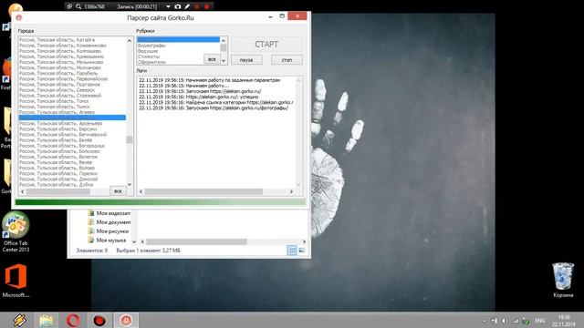Click Логи horizontal scroll-left arrow
The image size is (584, 328).
(x=141, y=191)
